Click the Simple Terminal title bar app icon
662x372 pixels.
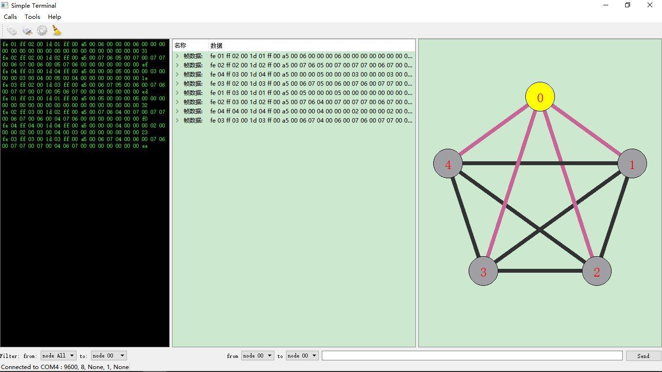(5, 5)
